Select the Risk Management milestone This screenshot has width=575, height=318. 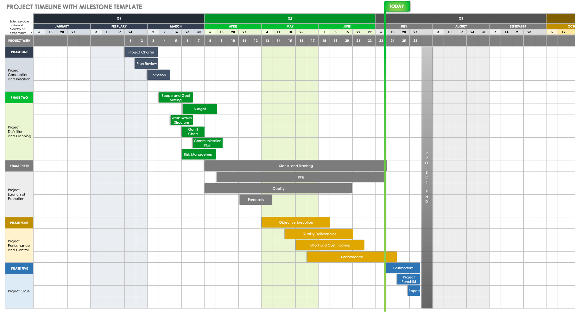tap(199, 154)
